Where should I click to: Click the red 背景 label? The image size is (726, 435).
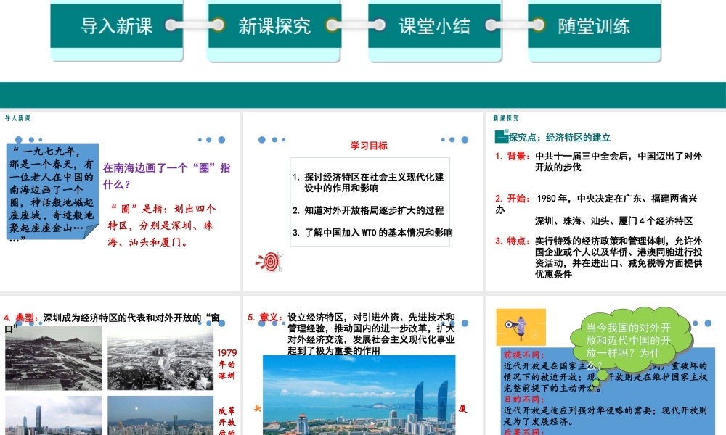coord(518,156)
